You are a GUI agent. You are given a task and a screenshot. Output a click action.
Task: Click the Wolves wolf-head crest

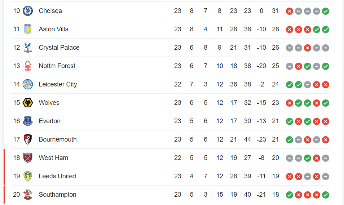pyautogui.click(x=28, y=103)
